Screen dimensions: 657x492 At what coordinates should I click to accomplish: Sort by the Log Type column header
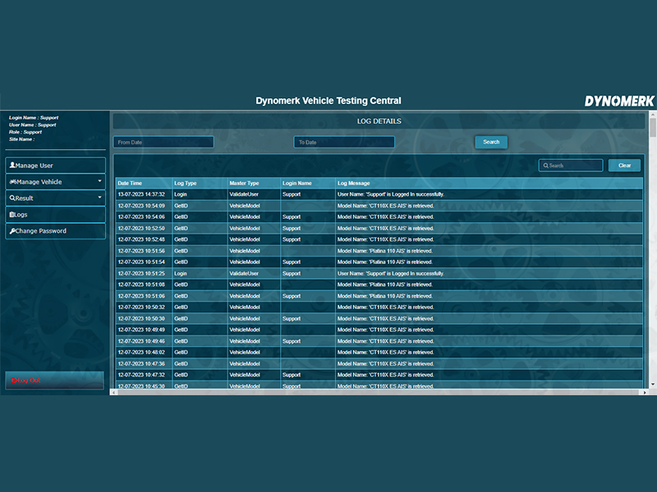coord(186,183)
